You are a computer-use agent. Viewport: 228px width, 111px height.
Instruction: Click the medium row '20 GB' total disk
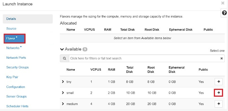click(130, 104)
